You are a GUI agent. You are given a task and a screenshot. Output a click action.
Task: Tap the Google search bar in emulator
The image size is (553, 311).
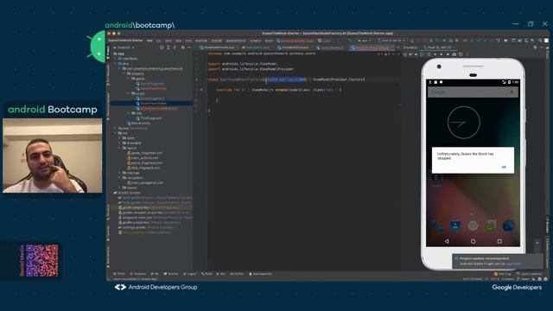(473, 92)
